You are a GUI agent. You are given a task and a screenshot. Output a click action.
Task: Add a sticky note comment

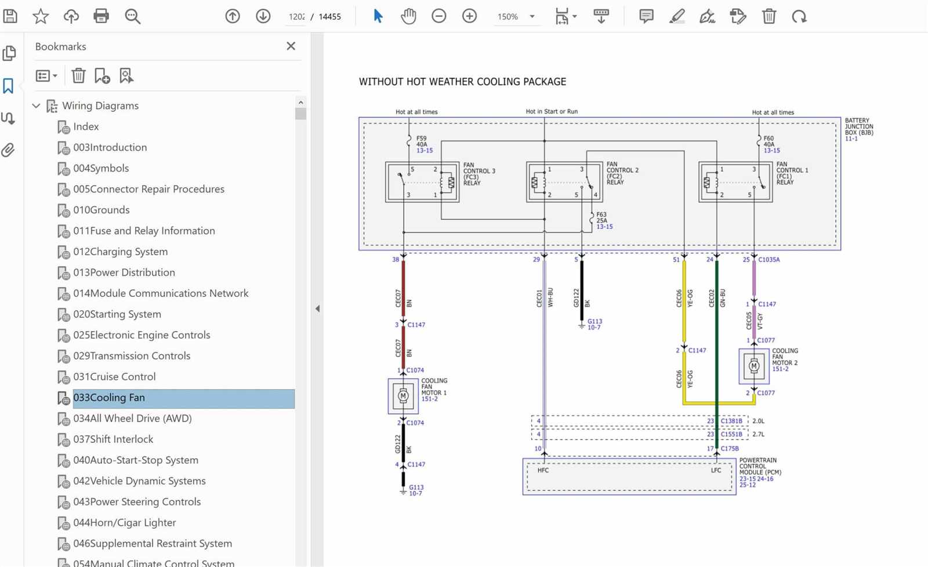click(646, 16)
